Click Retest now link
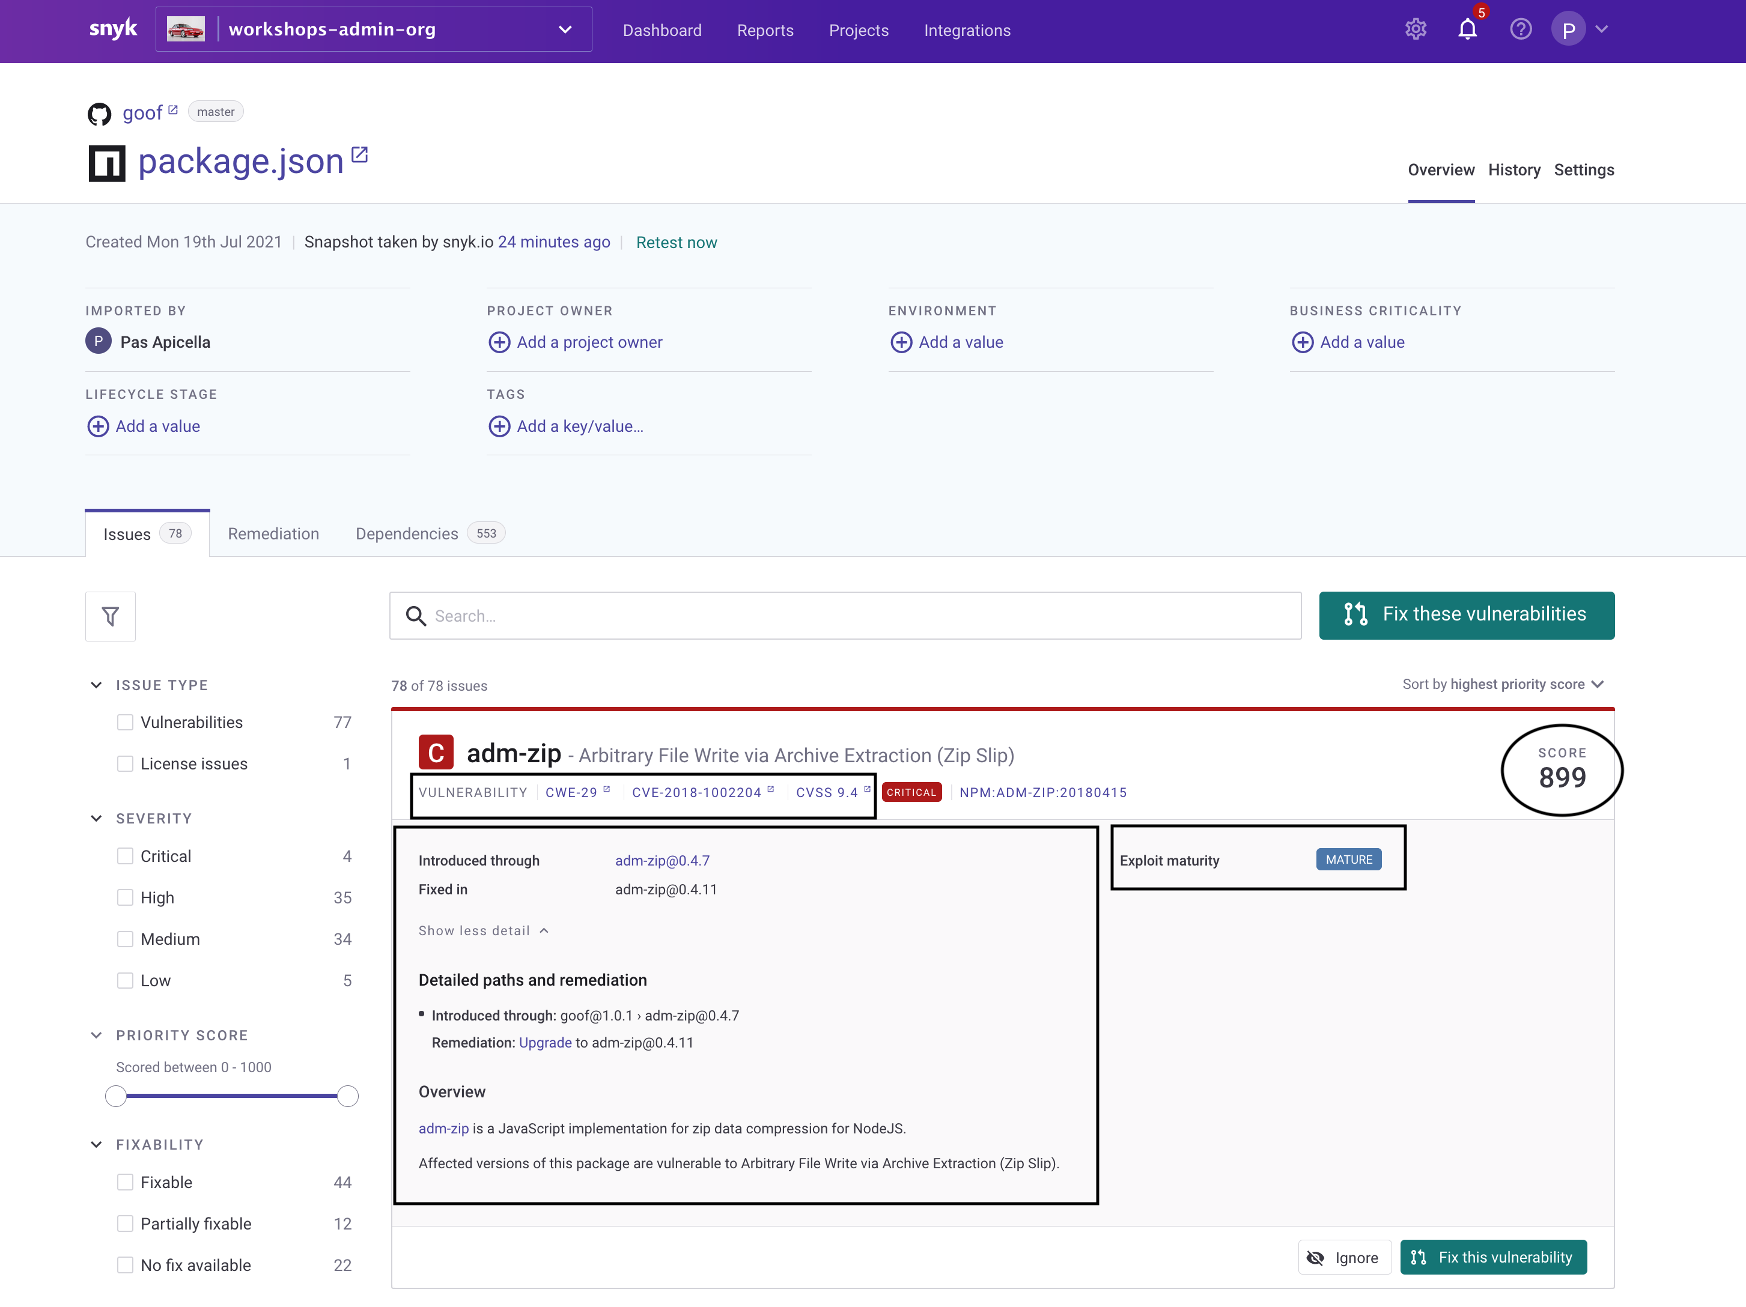This screenshot has height=1307, width=1746. coord(677,242)
